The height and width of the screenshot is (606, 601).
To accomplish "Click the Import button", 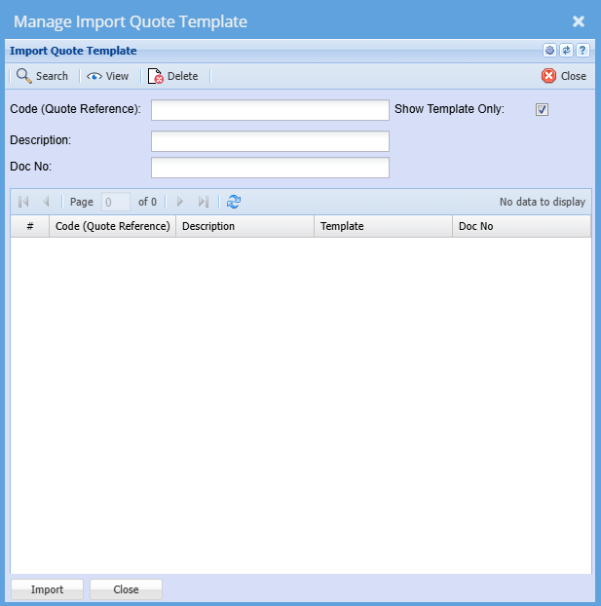I will [47, 589].
